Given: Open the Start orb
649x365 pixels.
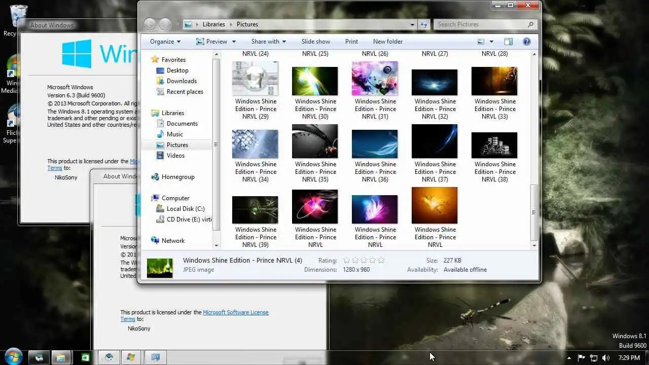Looking at the screenshot, I should (x=13, y=356).
